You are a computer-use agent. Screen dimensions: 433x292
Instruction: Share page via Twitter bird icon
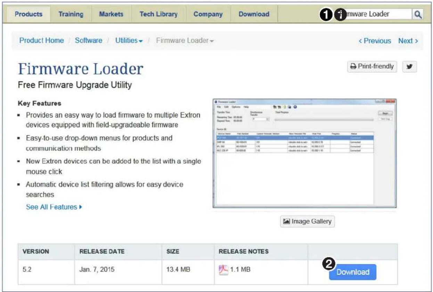click(x=409, y=66)
